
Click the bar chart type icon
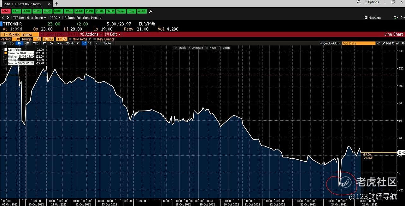click(x=90, y=43)
